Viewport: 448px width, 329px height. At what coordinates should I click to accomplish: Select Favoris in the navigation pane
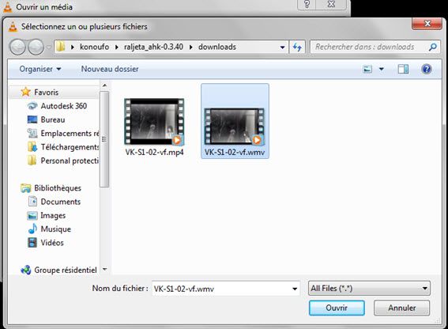(46, 92)
